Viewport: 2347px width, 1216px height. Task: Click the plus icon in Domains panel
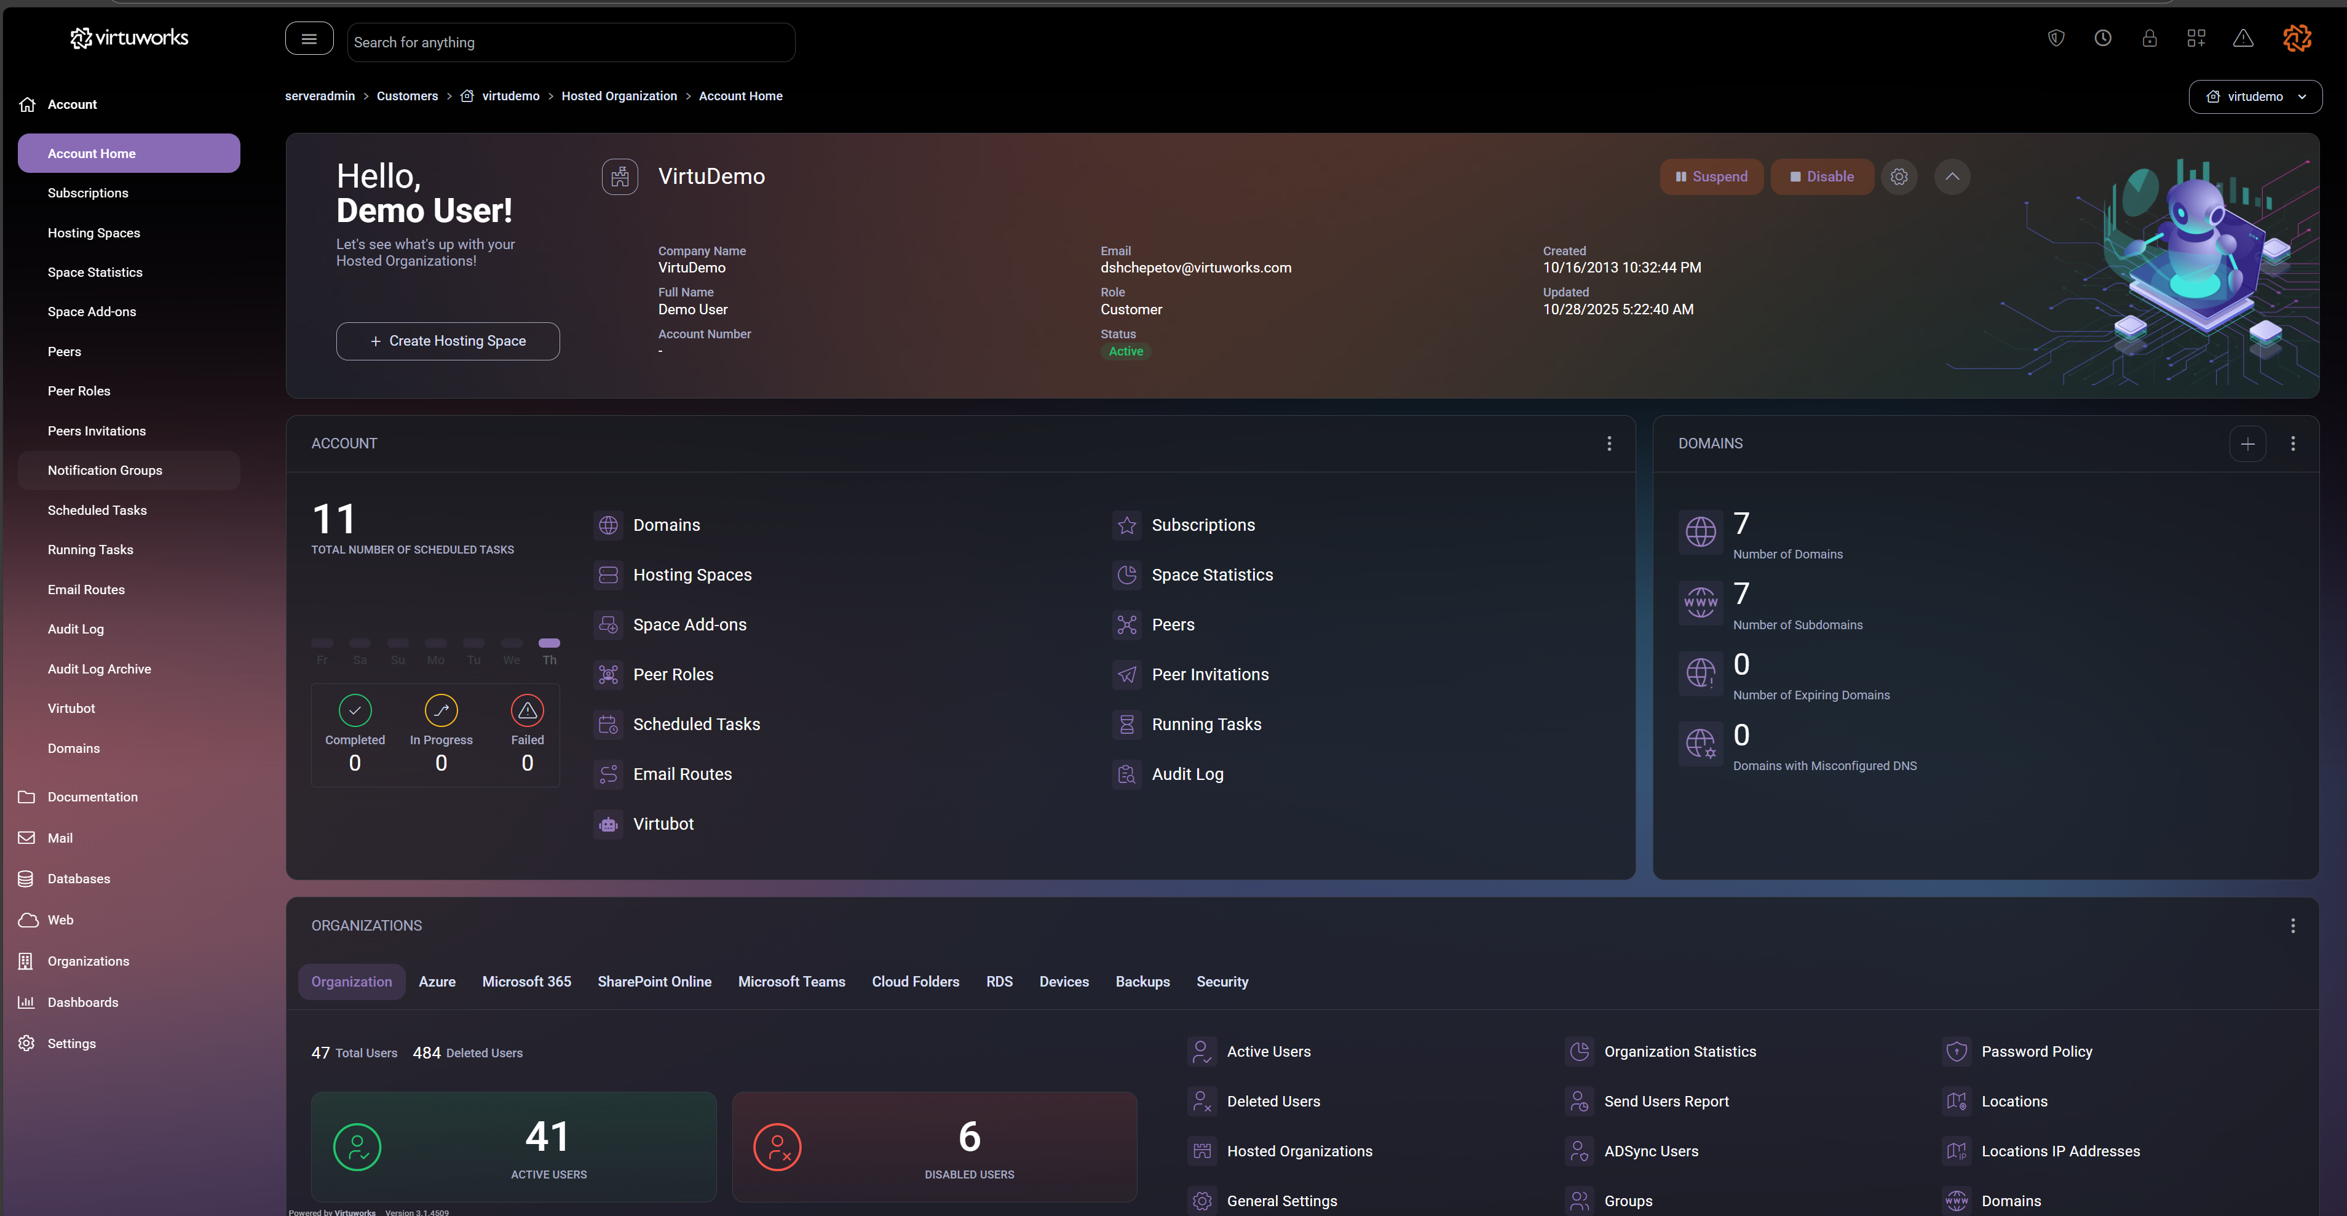coord(2247,444)
